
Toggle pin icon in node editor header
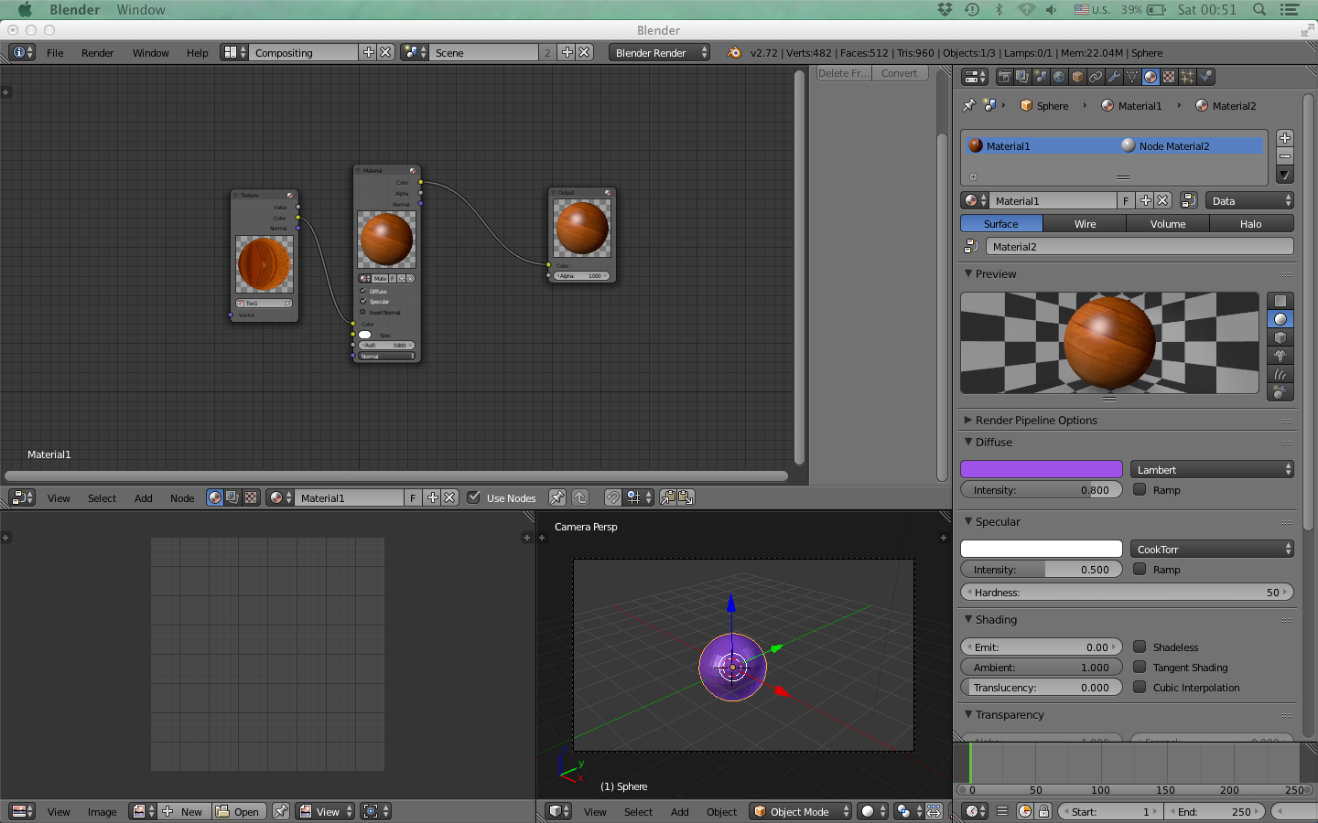coord(556,497)
